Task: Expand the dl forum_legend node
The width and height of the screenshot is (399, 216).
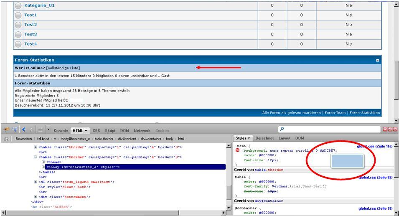Action: (x=36, y=182)
